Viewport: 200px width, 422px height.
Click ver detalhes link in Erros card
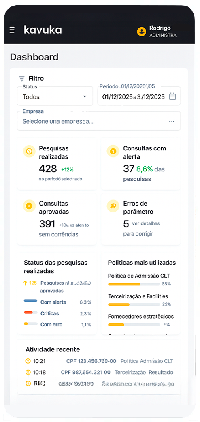click(146, 223)
